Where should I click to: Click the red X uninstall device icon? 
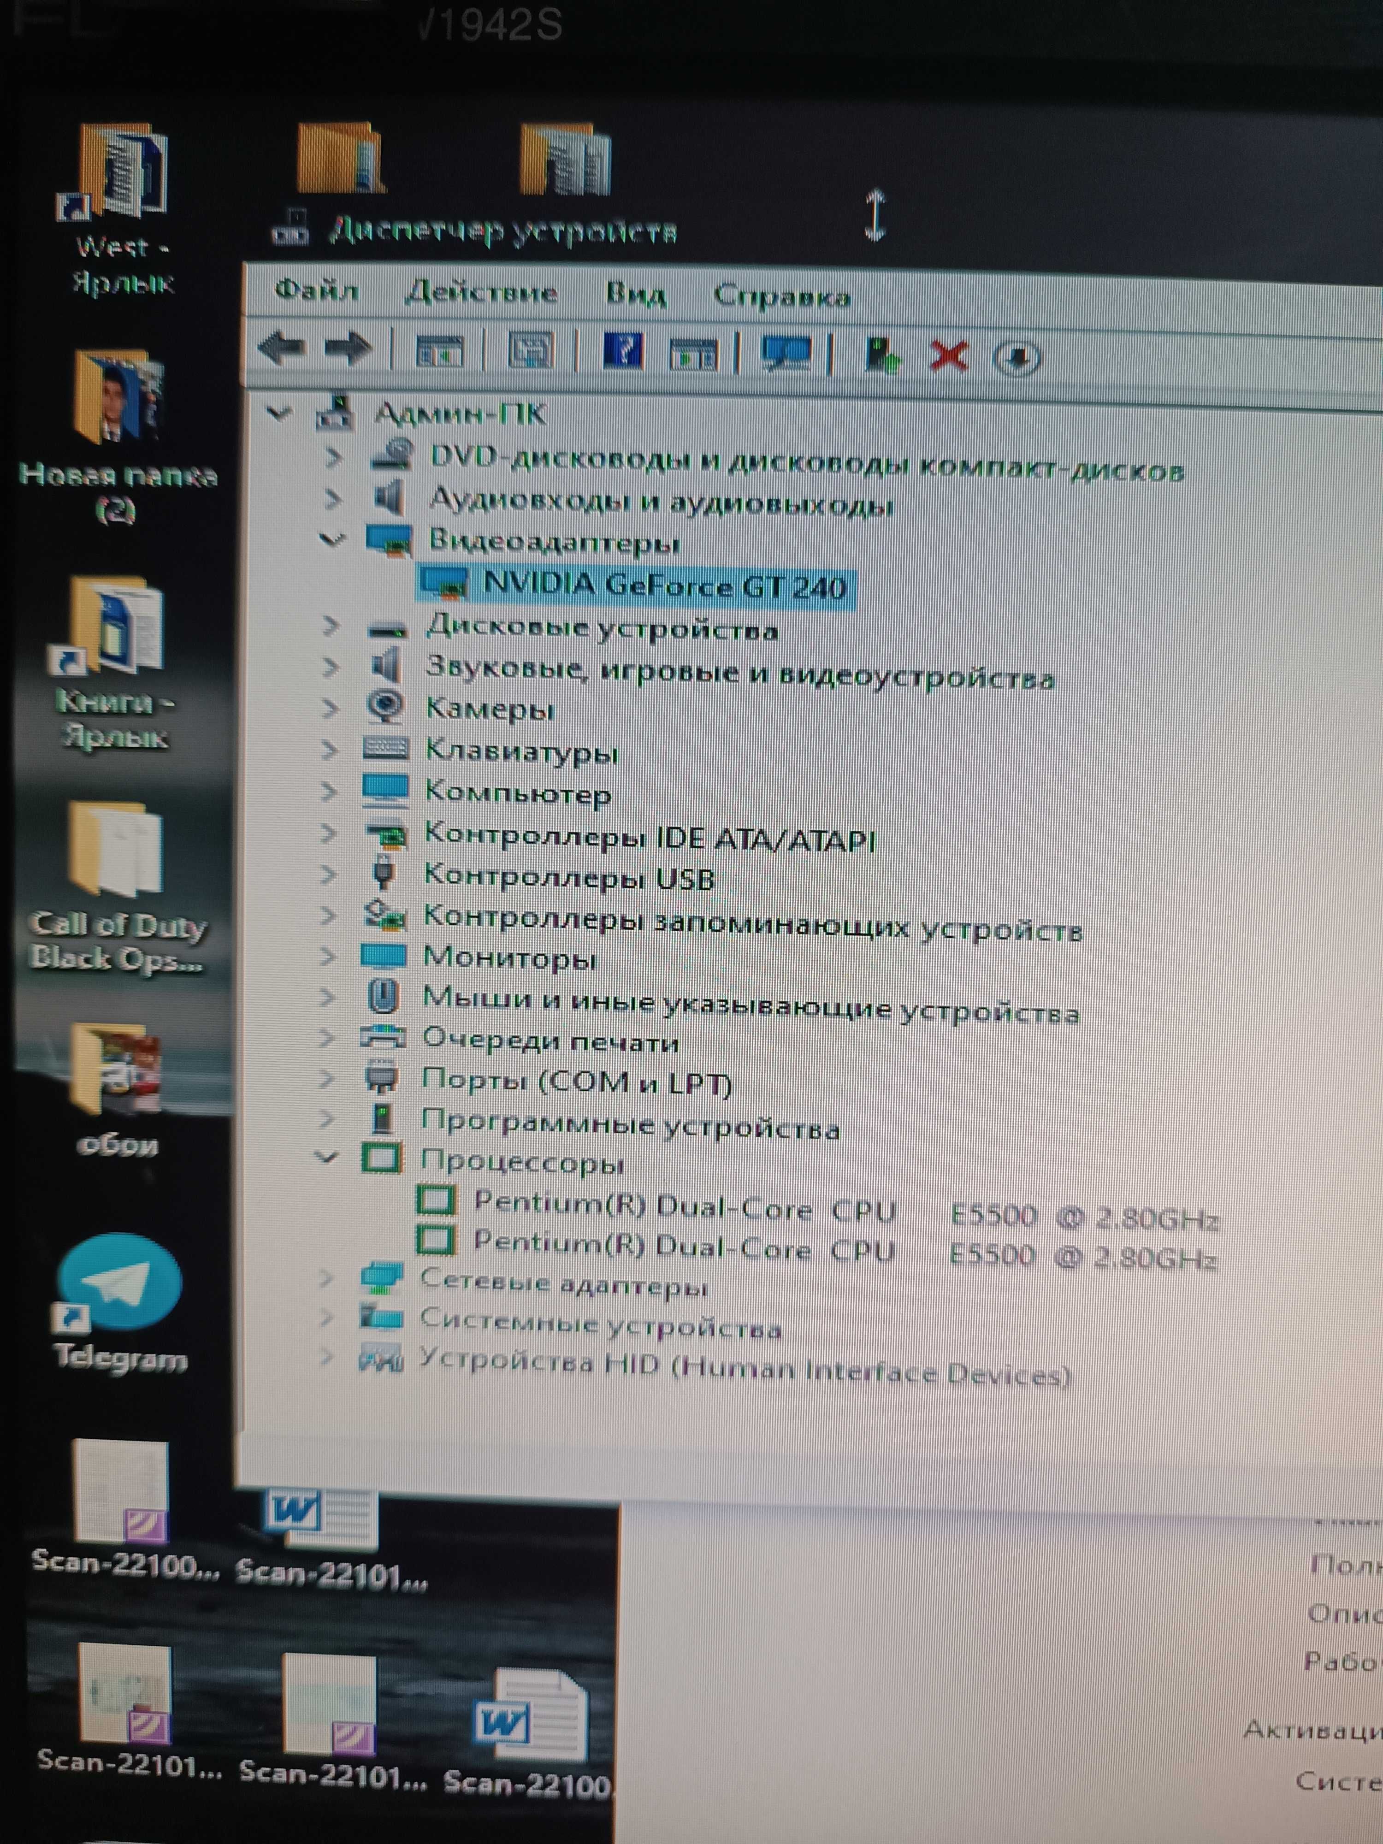coord(949,356)
